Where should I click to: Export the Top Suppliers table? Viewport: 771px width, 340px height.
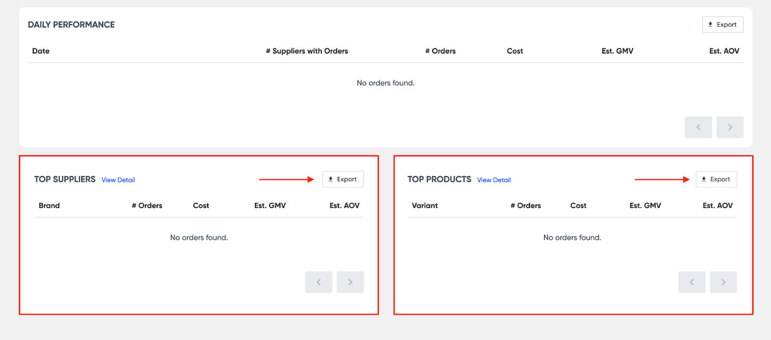(x=343, y=179)
